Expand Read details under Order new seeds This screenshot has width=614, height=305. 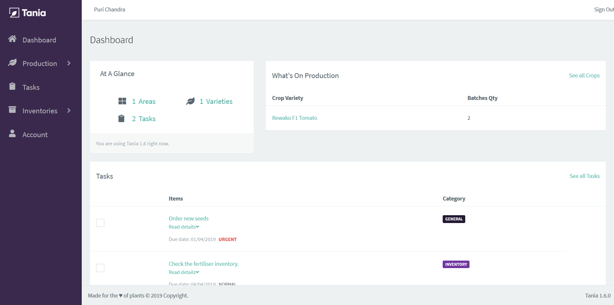183,227
